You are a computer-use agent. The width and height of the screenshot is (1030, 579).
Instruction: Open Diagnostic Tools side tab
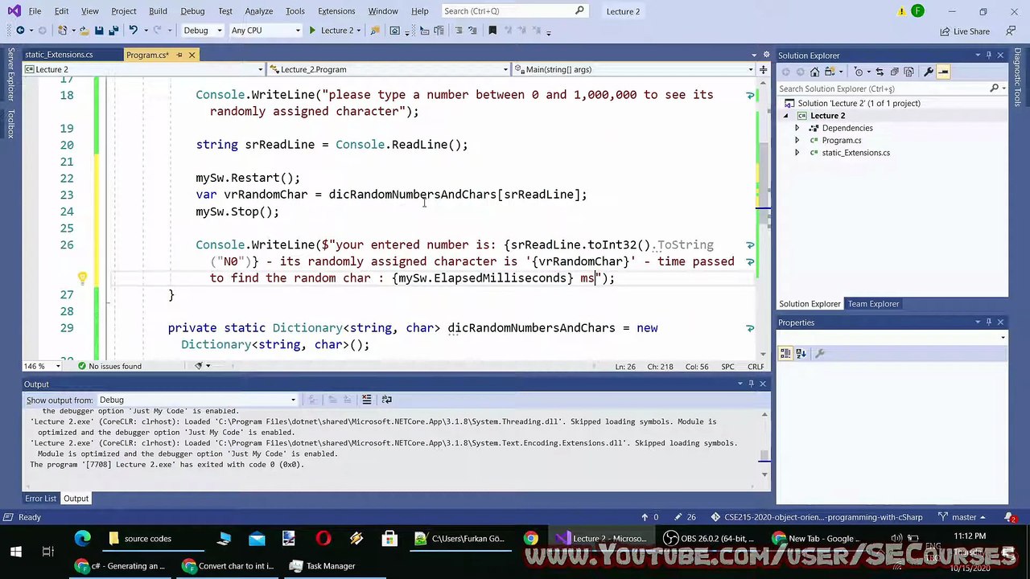pos(1018,76)
